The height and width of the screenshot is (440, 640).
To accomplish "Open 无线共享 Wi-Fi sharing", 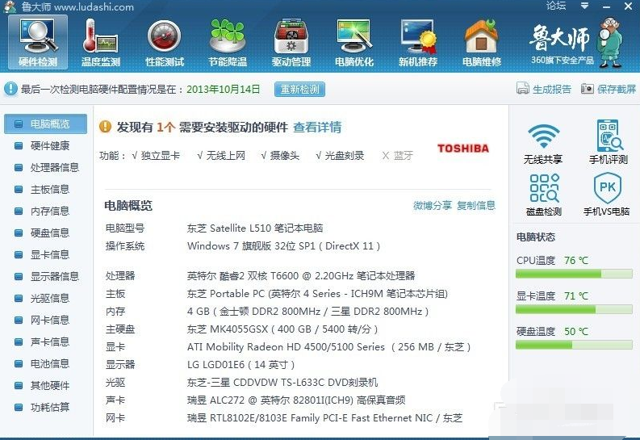I will (543, 144).
